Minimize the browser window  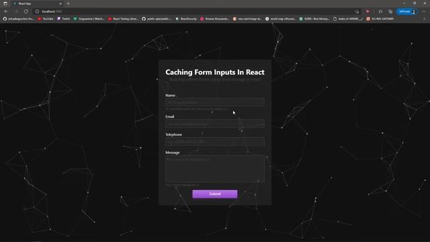[x=404, y=3]
